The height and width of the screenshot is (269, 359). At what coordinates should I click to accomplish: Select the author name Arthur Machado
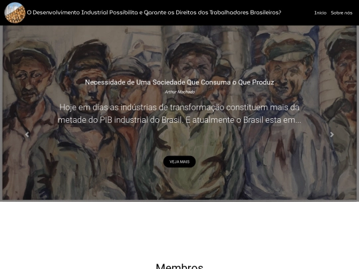coord(179,92)
